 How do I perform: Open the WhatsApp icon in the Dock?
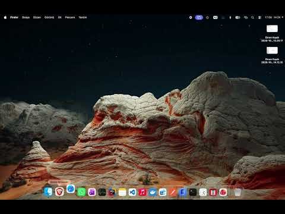pyautogui.click(x=81, y=192)
